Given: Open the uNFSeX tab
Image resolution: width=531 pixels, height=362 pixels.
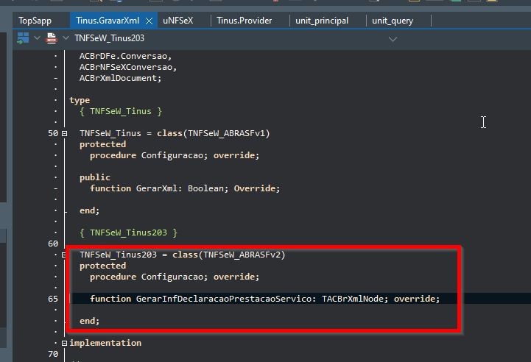Looking at the screenshot, I should 178,21.
